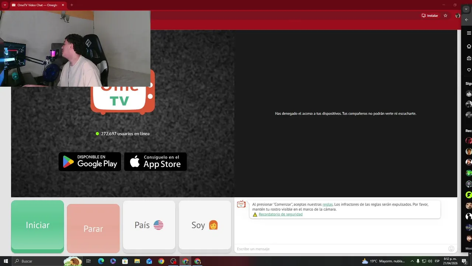Open side panel video library icon
This screenshot has height=266, width=472.
pos(469,58)
